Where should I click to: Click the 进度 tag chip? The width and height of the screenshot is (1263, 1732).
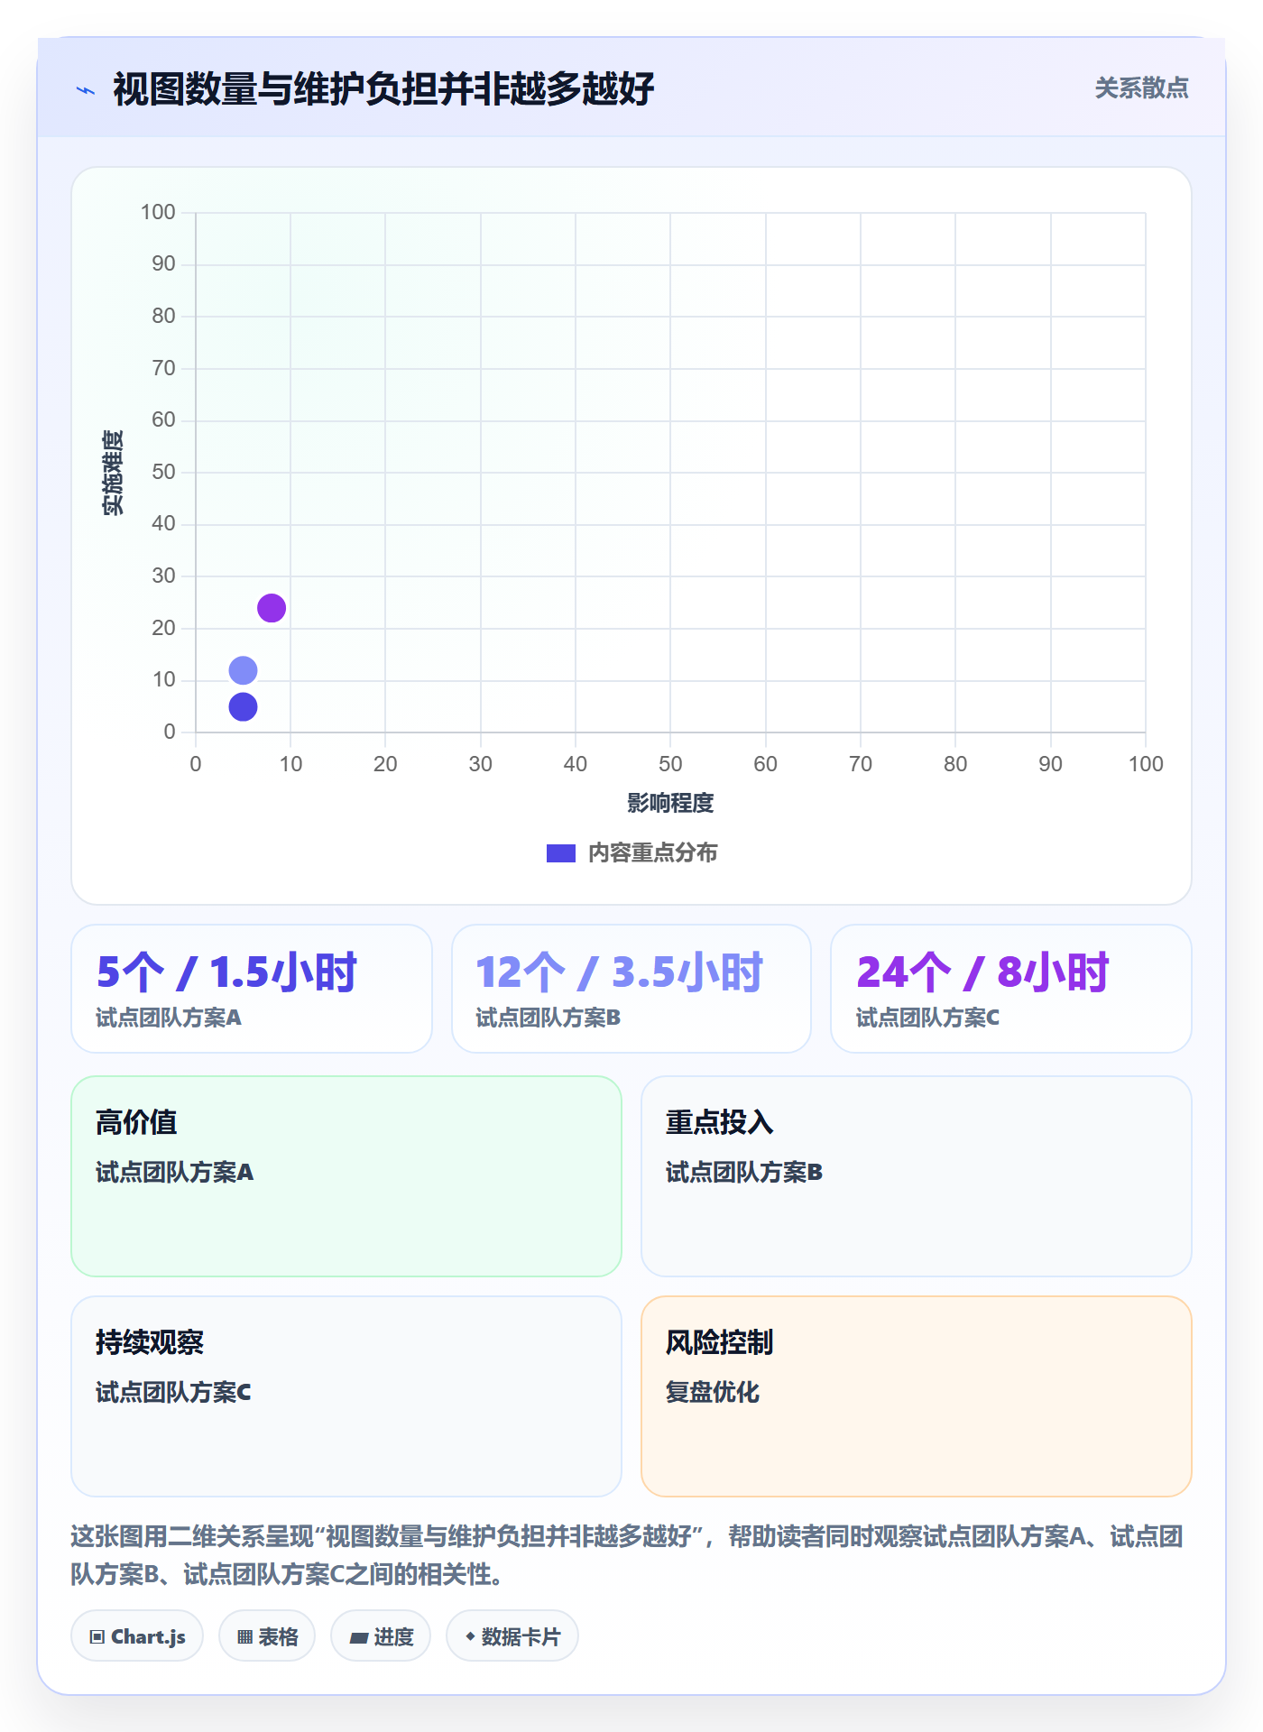(x=381, y=1636)
